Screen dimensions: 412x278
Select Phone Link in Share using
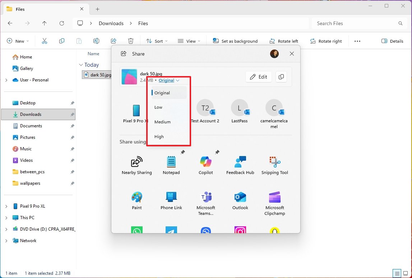click(x=171, y=201)
